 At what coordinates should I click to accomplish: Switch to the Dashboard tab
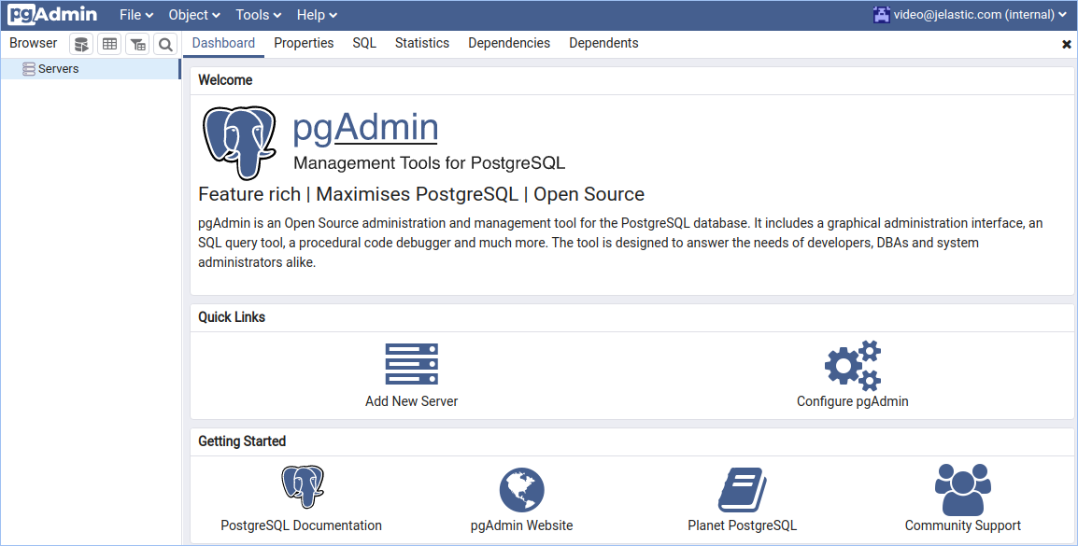click(223, 43)
